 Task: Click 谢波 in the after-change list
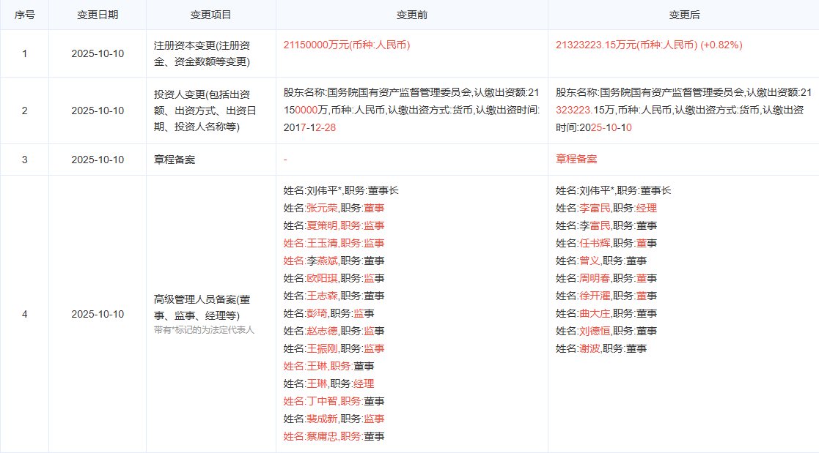click(x=589, y=348)
